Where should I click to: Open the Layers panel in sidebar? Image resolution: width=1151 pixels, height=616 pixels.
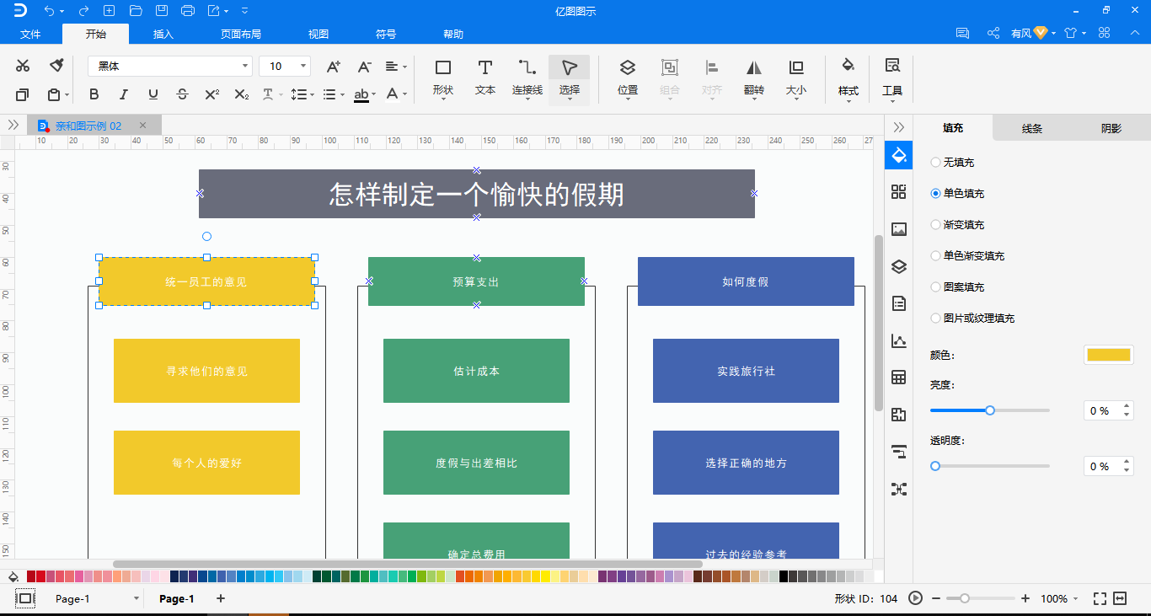coord(899,266)
